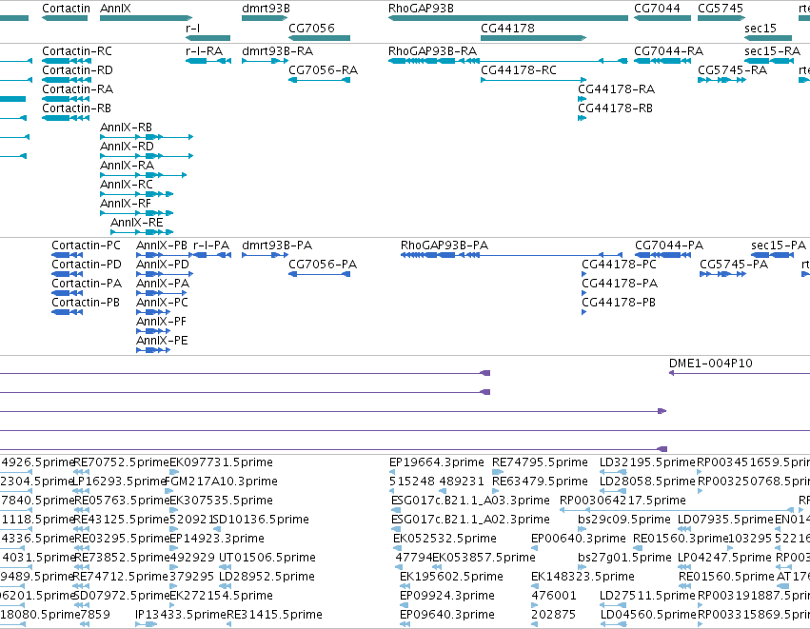
Task: Click transcript AnnIX-RB
Action: coord(147,137)
